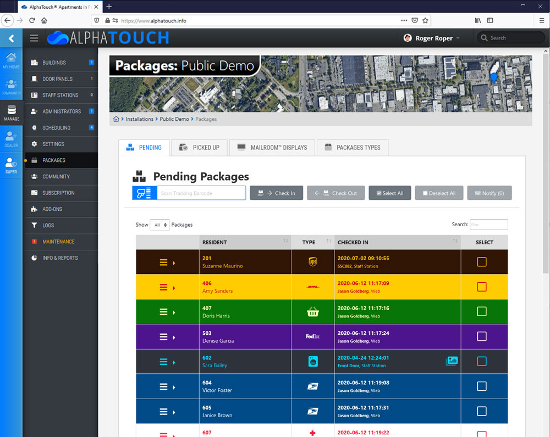Expand details for unit 201 row
The width and height of the screenshot is (550, 437).
coord(174,262)
